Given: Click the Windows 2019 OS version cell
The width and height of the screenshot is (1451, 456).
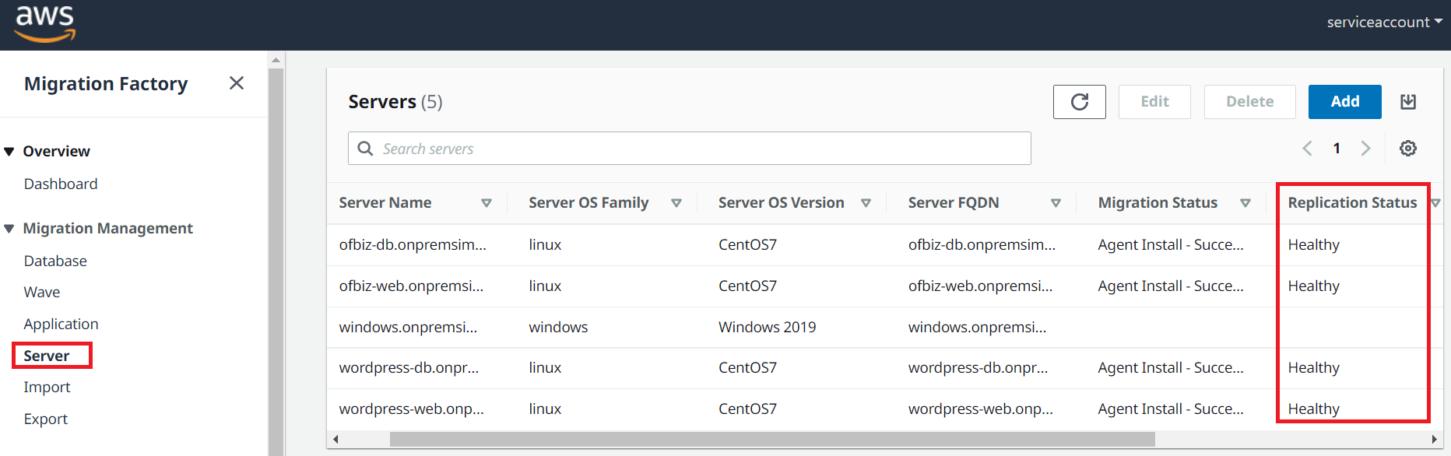Looking at the screenshot, I should click(767, 327).
